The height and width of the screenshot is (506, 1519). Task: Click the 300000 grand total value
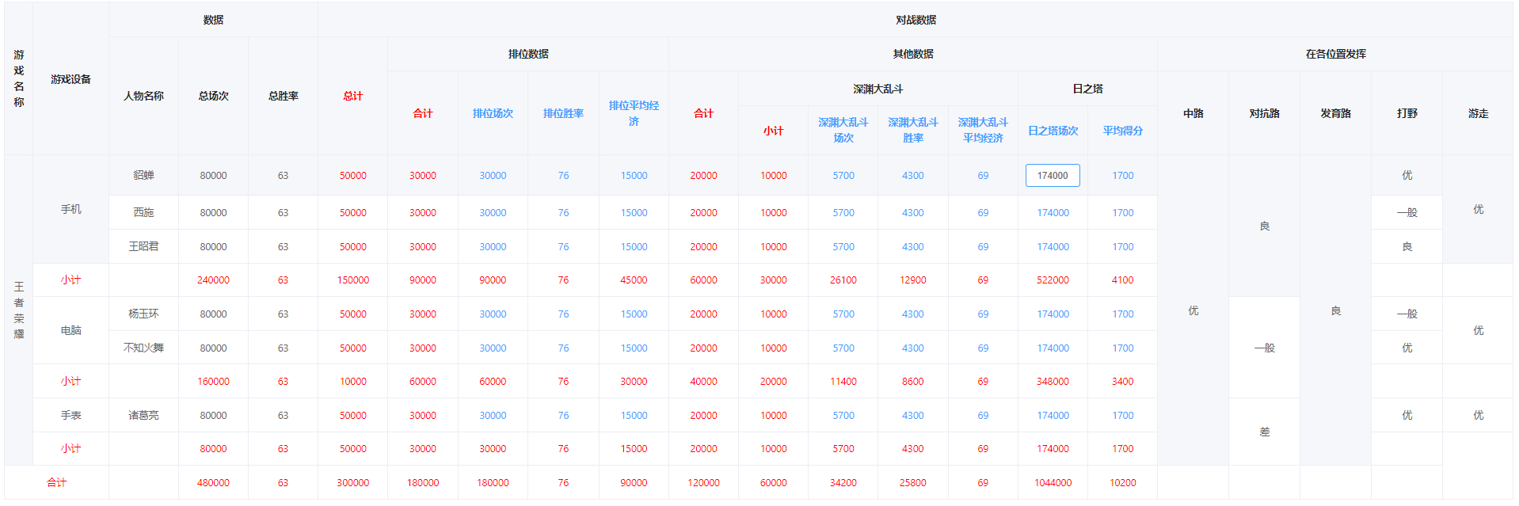[352, 482]
